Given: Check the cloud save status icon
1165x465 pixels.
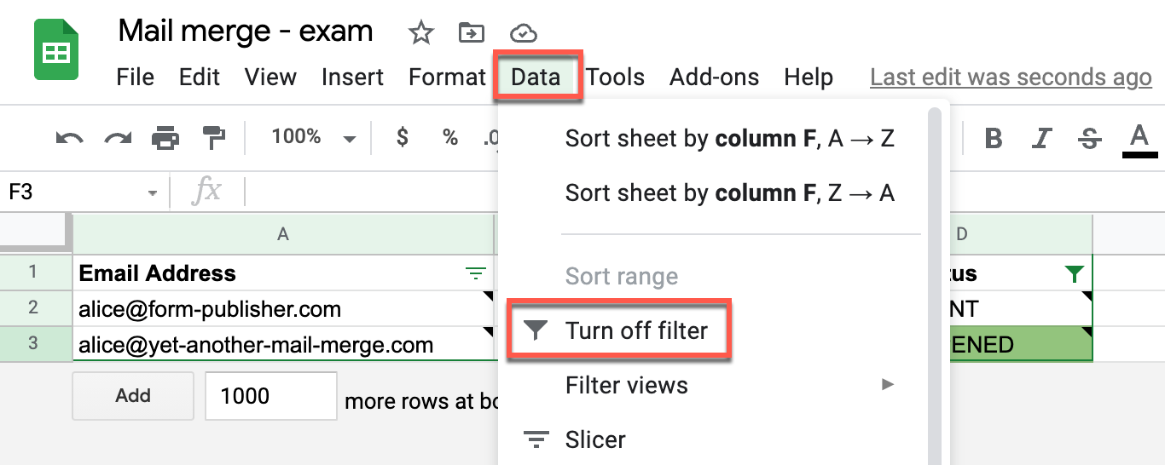Looking at the screenshot, I should coord(523,33).
